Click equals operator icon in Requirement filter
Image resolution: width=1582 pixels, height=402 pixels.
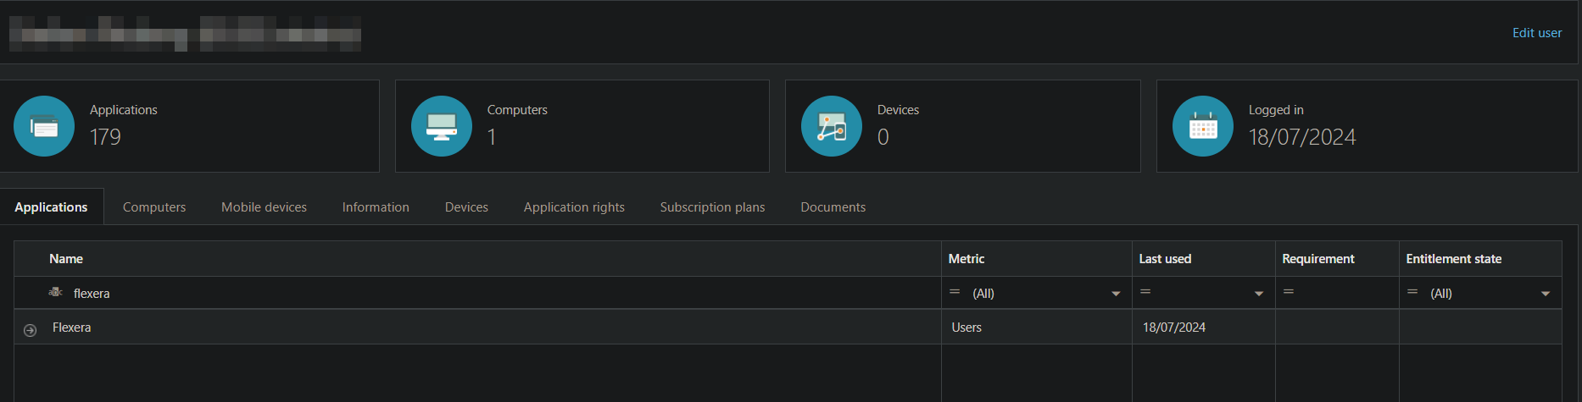tap(1289, 292)
